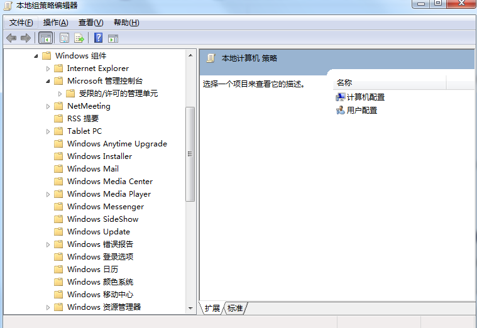Open the 文件(F) menu
Screen dimensions: 477x328
21,23
